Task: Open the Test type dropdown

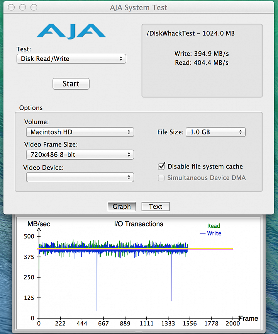Action: coord(71,59)
